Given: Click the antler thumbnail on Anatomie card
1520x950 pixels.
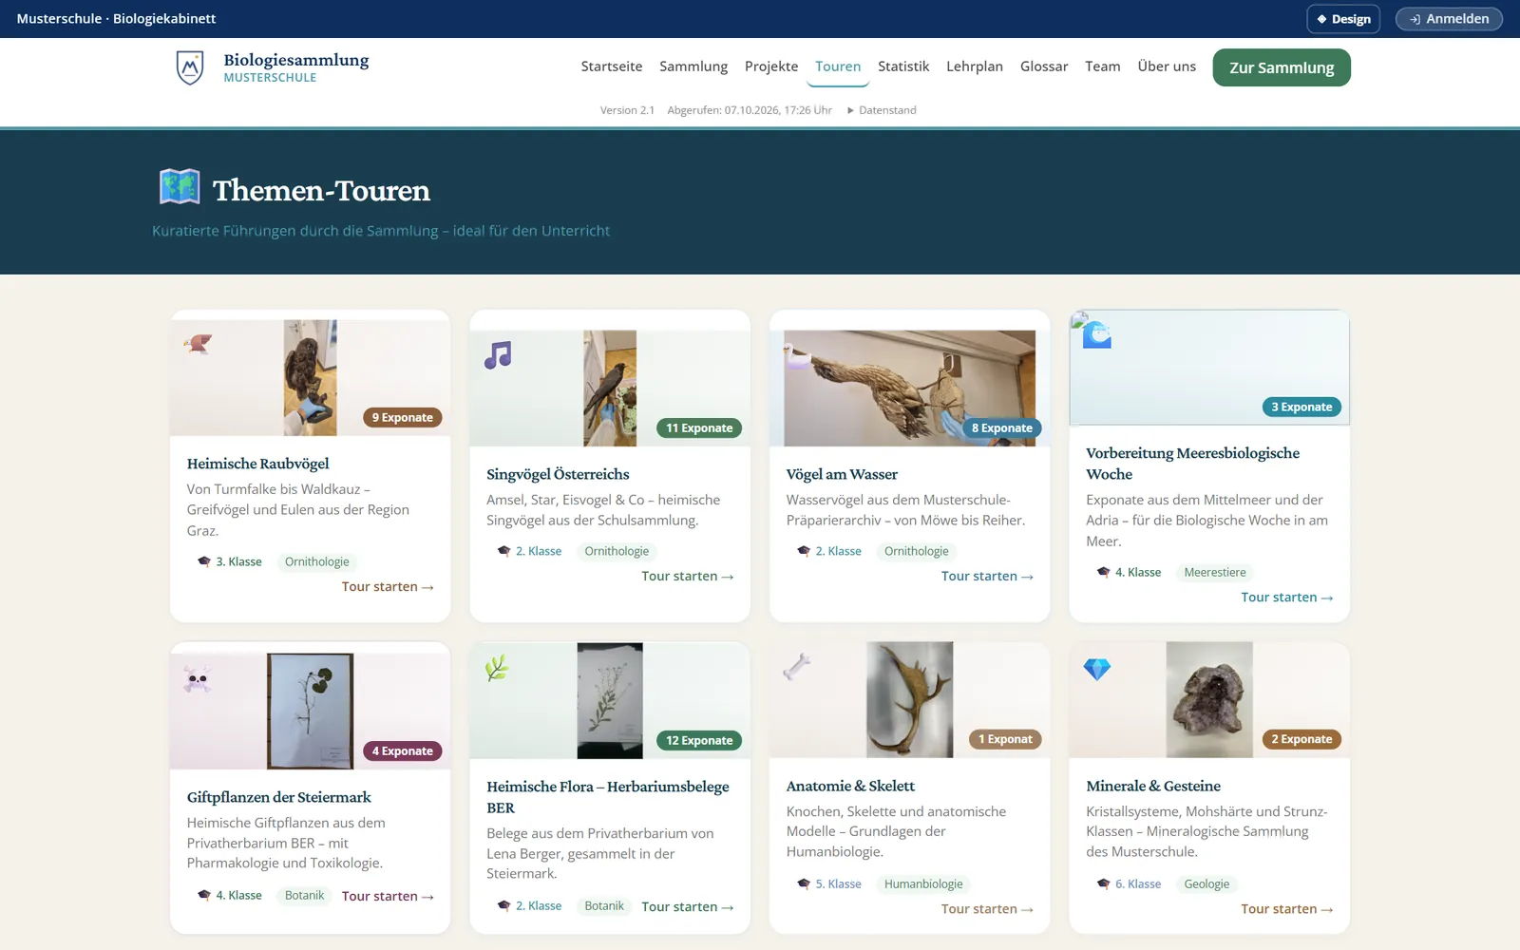Looking at the screenshot, I should [909, 700].
